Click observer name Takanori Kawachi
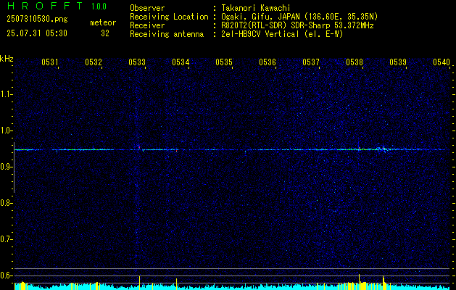This screenshot has height=290, width=456. tap(256, 8)
